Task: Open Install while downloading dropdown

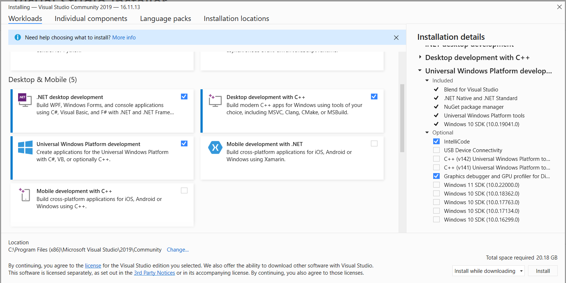Action: (x=489, y=271)
